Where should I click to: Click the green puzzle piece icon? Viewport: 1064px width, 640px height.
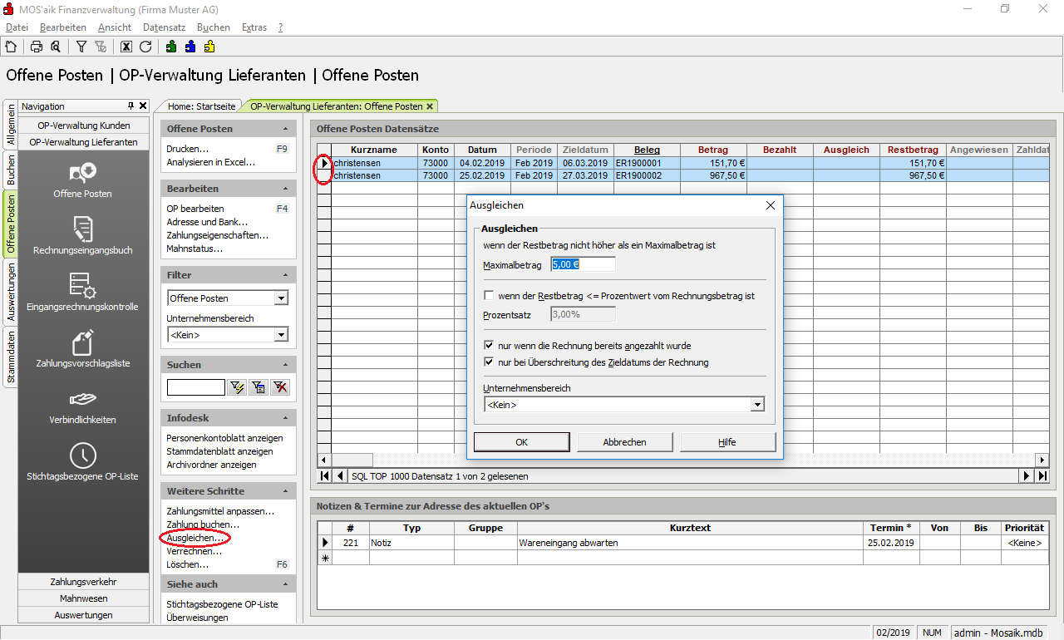(x=171, y=47)
